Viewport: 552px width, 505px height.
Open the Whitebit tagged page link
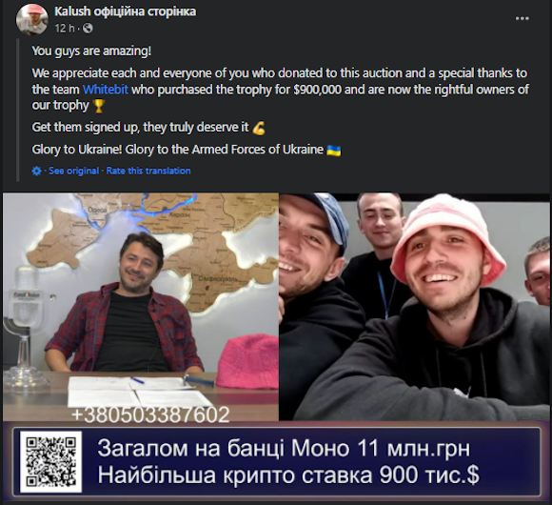tap(106, 90)
